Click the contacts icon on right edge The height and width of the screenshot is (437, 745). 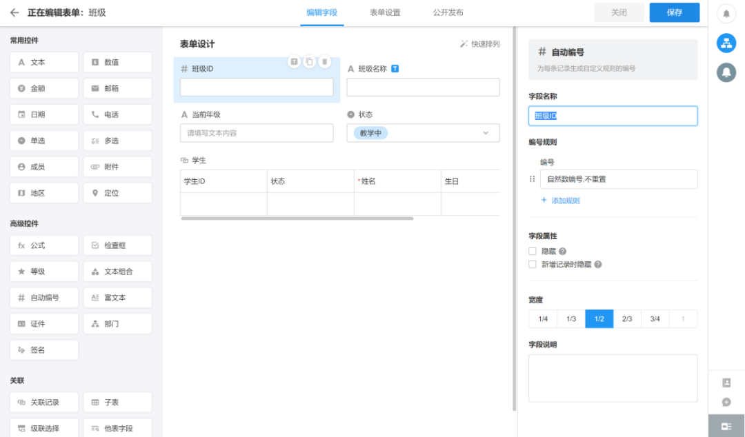pyautogui.click(x=726, y=381)
